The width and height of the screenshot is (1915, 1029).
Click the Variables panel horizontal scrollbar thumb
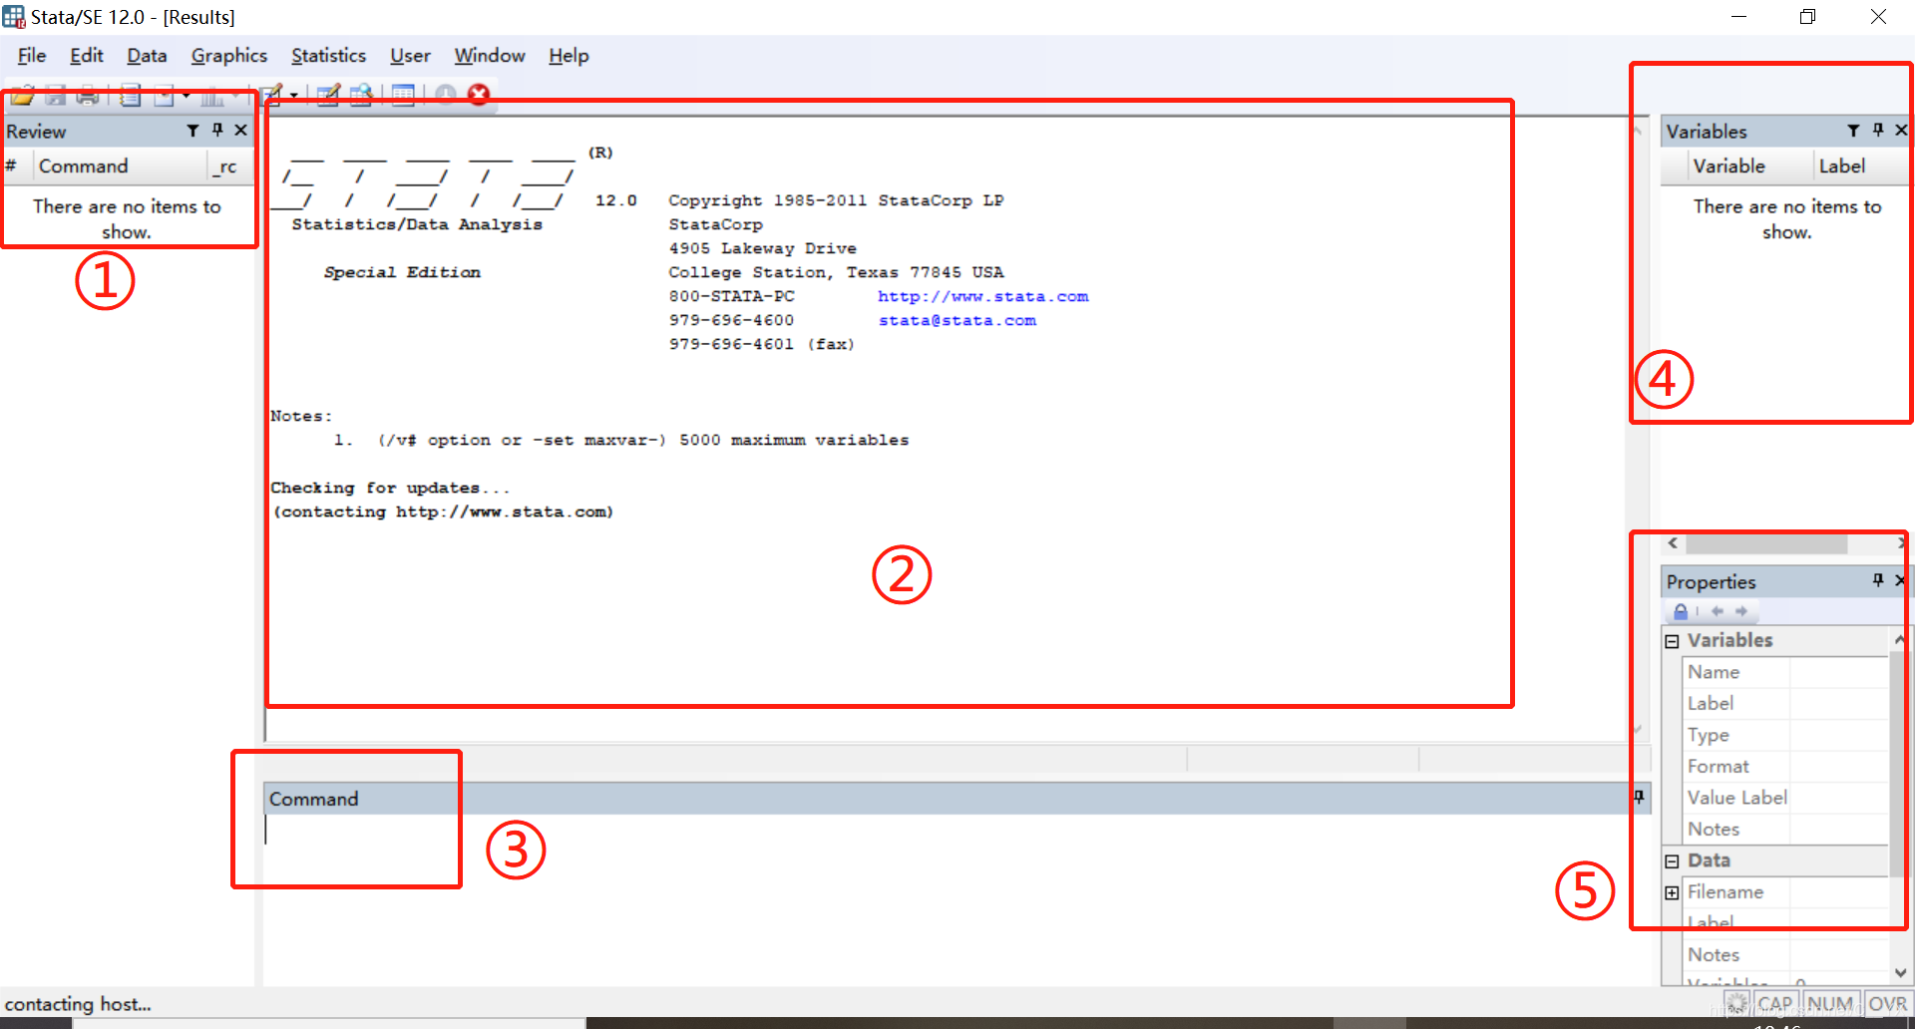1766,543
